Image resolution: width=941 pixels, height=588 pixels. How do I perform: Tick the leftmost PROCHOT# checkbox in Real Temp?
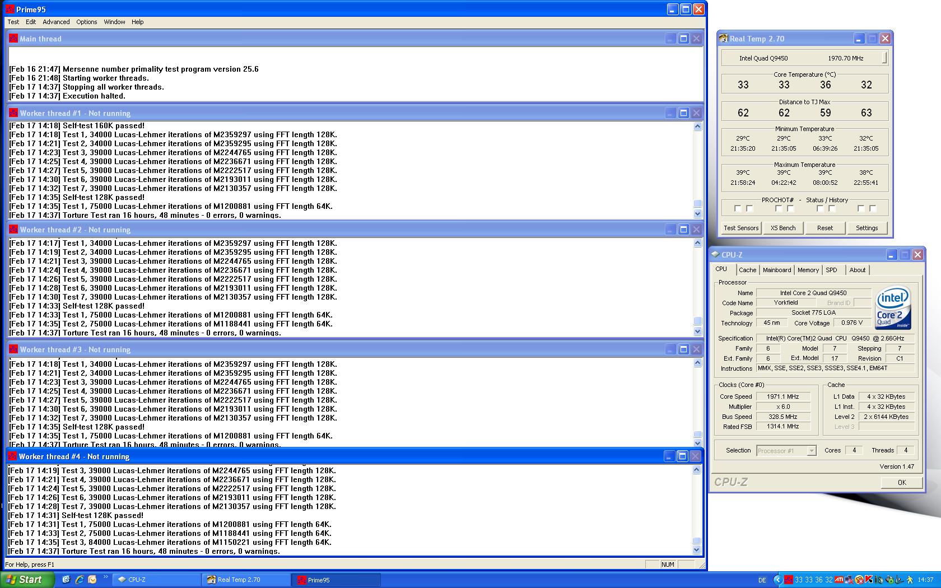coord(738,208)
